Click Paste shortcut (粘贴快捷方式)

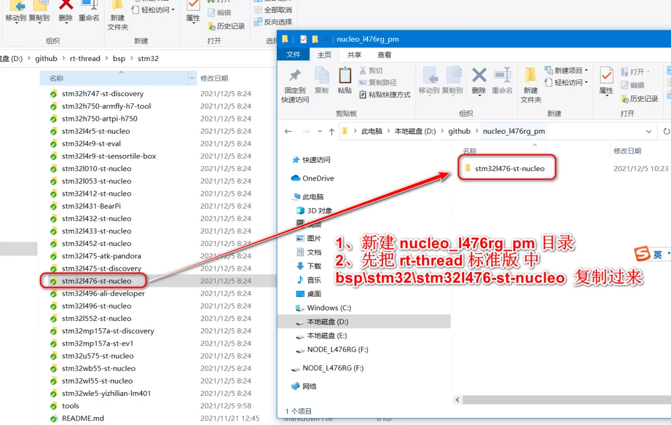pyautogui.click(x=385, y=95)
